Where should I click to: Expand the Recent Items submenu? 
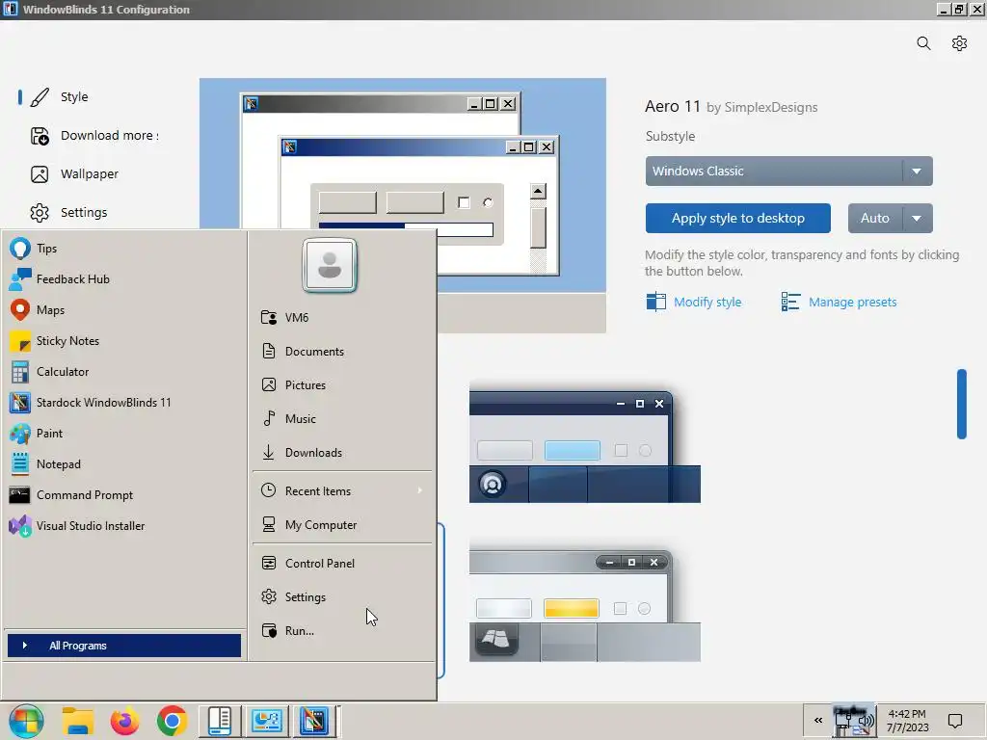(342, 490)
